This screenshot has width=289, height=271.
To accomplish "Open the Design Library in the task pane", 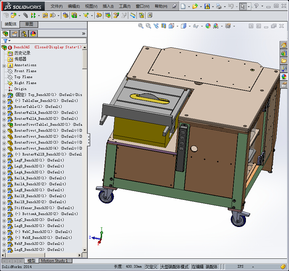I will (284, 53).
